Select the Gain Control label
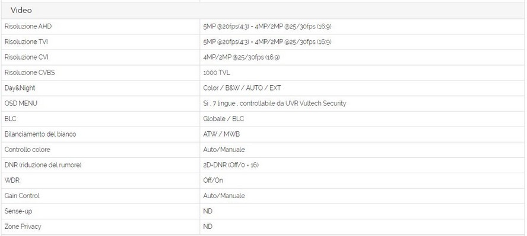This screenshot has width=527, height=236. (22, 196)
